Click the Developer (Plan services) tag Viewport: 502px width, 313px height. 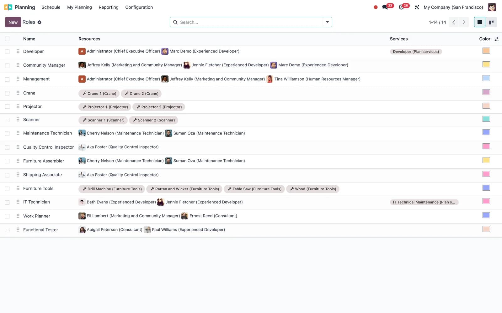[x=416, y=52]
